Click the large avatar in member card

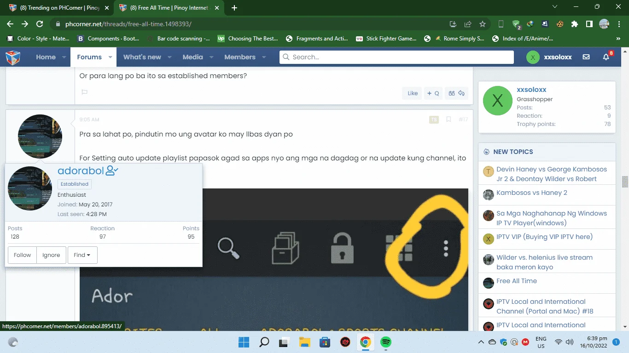click(x=30, y=188)
